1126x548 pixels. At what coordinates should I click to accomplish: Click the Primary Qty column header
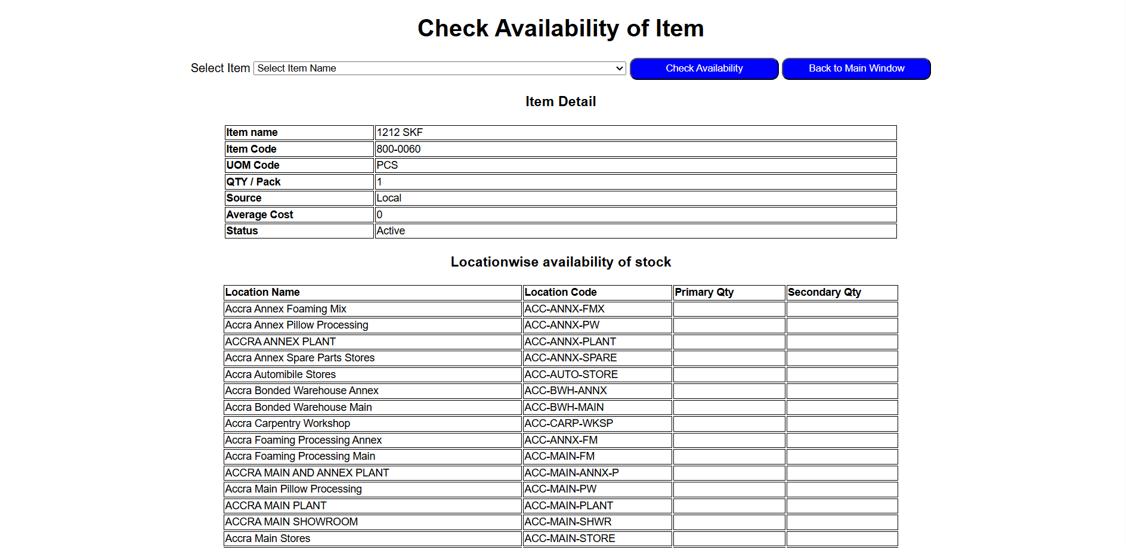pyautogui.click(x=729, y=292)
